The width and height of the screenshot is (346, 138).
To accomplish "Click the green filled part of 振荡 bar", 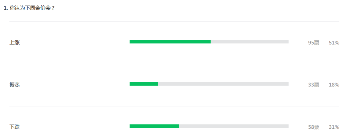I will [144, 84].
